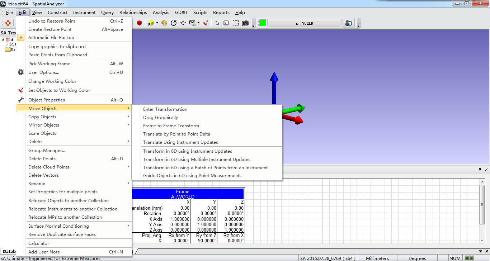490x261 pixels.
Task: Click the red cube icon in the toolbar
Action: [x=140, y=23]
